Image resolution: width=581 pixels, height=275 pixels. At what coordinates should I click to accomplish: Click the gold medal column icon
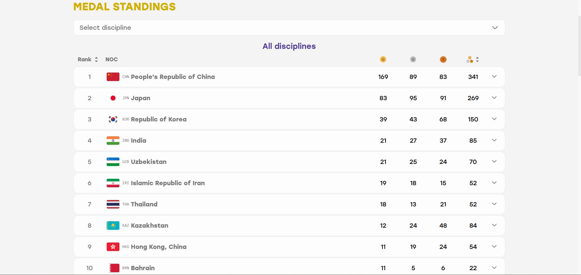[383, 59]
